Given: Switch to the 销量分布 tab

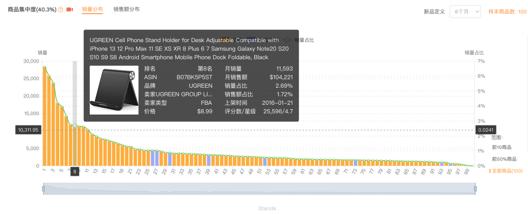Looking at the screenshot, I should click(x=92, y=9).
